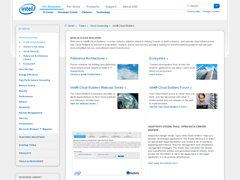Image resolution: width=240 pixels, height=180 pixels.
Task: Expand the Products sidebar section
Action: click(25, 153)
